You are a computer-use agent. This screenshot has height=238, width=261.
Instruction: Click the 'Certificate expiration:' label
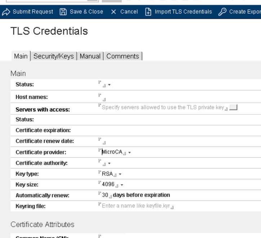tap(43, 130)
